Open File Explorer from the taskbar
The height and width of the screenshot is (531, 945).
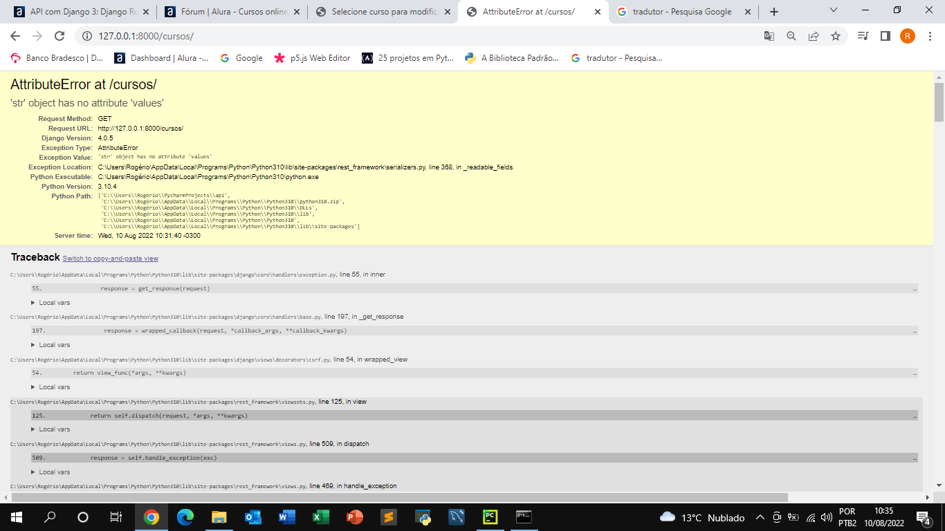[x=219, y=517]
